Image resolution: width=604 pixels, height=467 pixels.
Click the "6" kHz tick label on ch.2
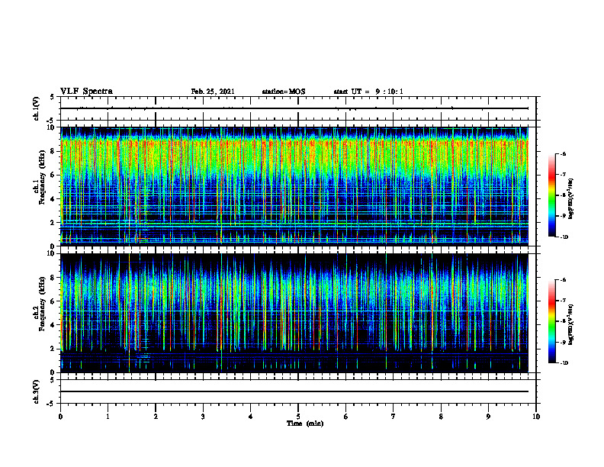click(x=53, y=301)
